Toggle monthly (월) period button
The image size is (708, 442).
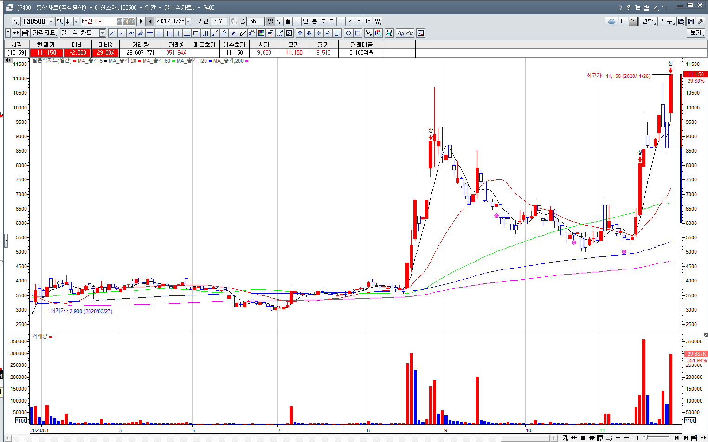tap(288, 21)
